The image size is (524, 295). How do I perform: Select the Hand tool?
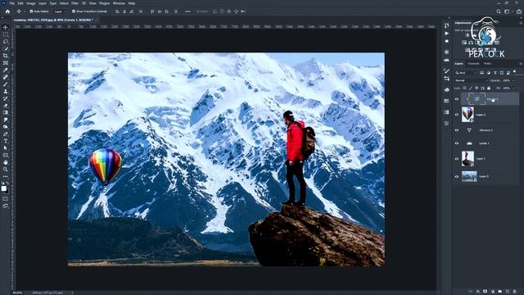(6, 162)
